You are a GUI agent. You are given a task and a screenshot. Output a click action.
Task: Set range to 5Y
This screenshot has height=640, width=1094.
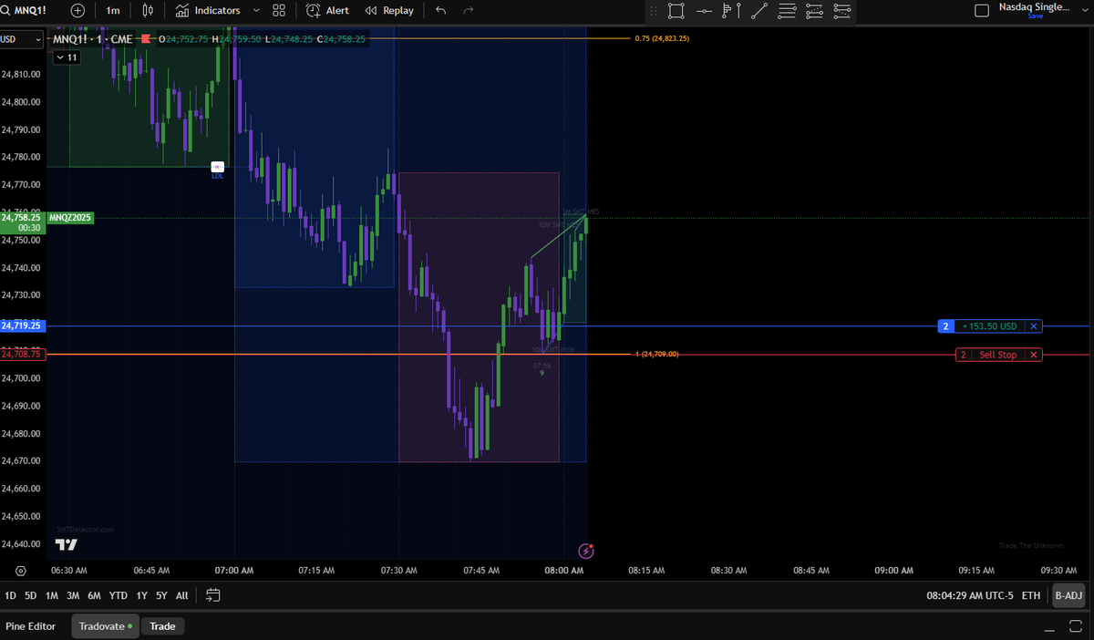[161, 595]
